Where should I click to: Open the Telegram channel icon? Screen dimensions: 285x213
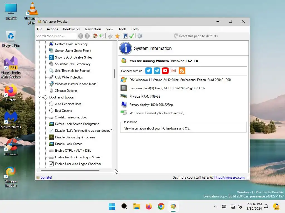(157, 71)
